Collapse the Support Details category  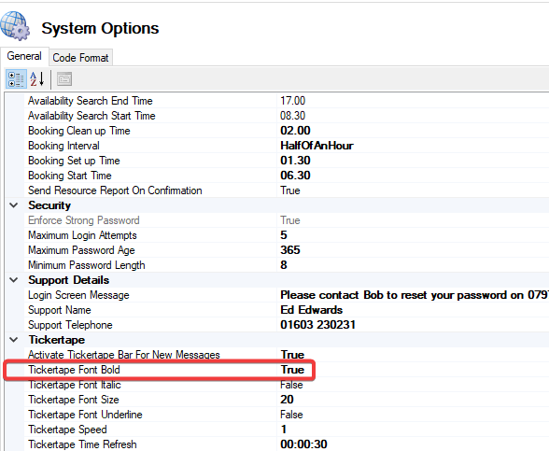[14, 280]
